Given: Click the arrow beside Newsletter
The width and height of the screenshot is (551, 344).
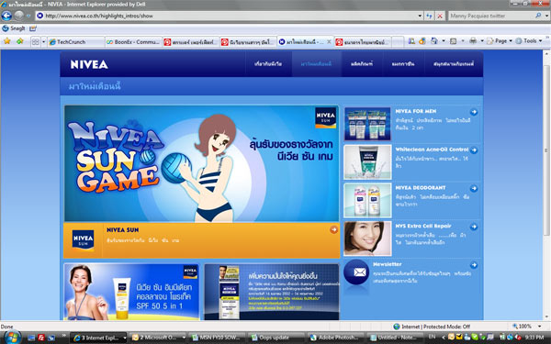Looking at the screenshot, I should (x=474, y=265).
